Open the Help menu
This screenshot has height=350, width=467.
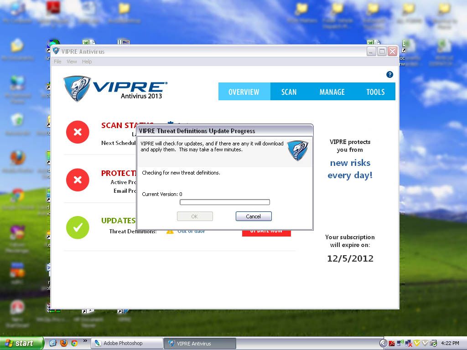coord(87,62)
